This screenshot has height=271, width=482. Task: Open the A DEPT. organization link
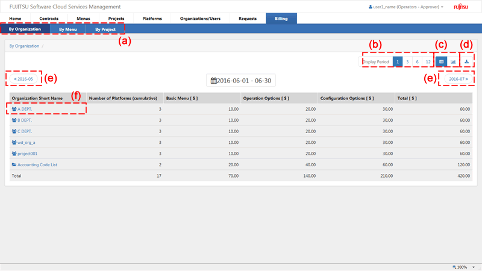(25, 109)
